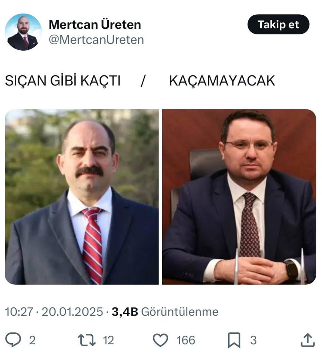322x363 pixels.
Task: Like the tweet with the heart icon
Action: [160, 340]
